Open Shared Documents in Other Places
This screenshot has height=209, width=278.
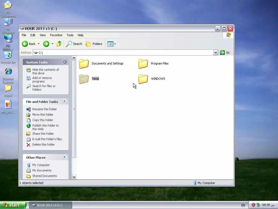pyautogui.click(x=45, y=176)
